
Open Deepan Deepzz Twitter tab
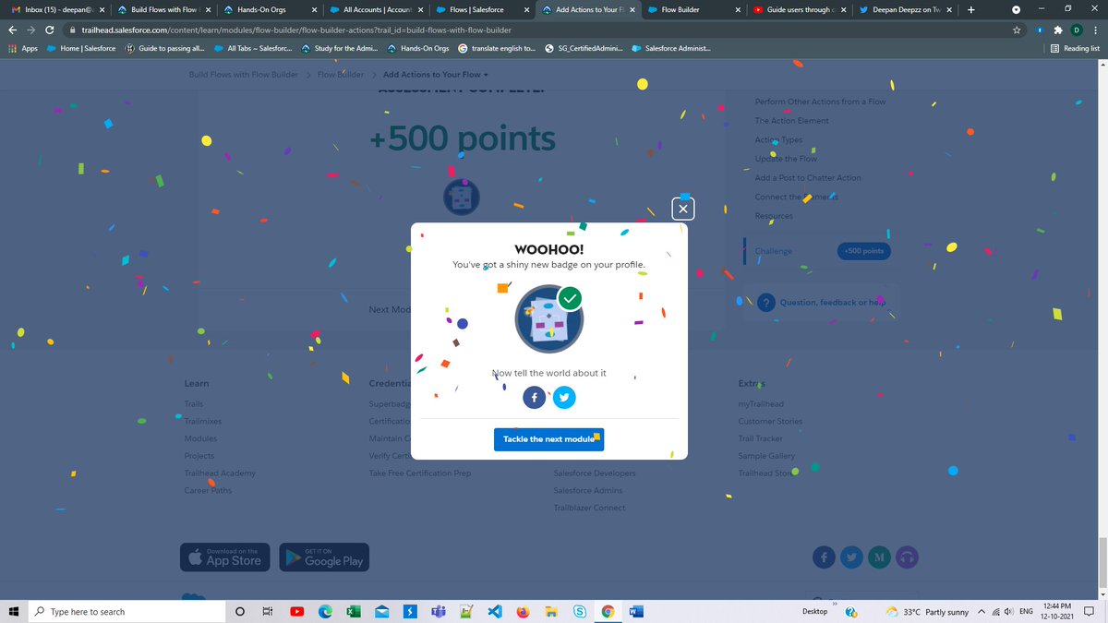coord(907,9)
